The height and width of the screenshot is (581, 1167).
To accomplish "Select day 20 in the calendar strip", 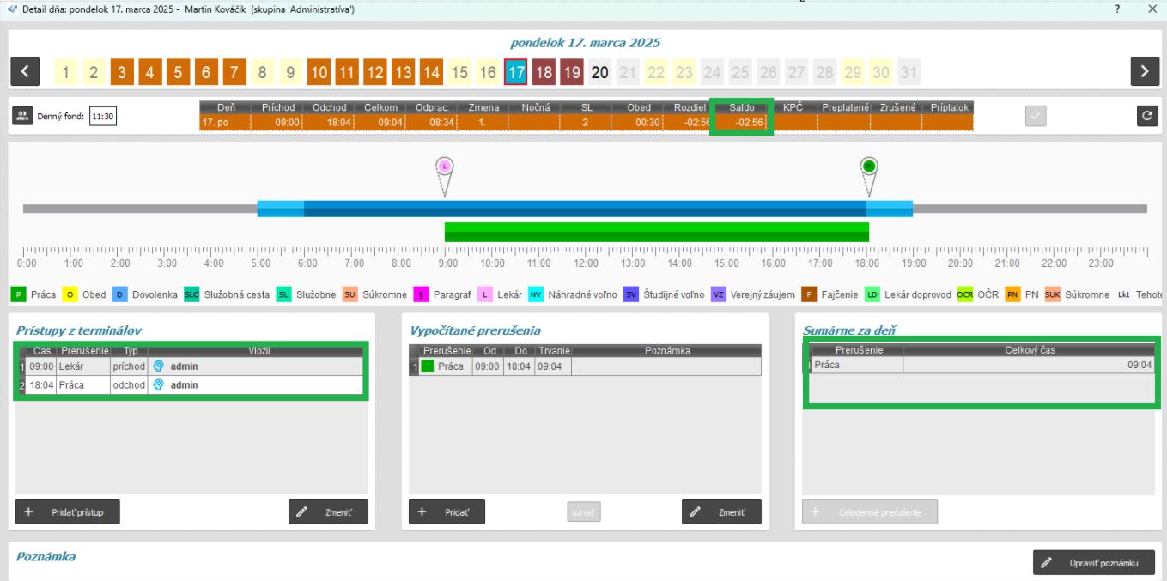I will pos(600,73).
